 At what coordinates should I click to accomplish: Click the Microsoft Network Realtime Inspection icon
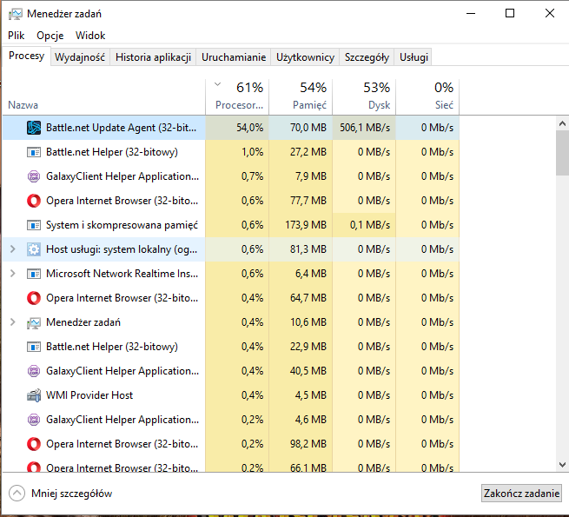(x=34, y=274)
